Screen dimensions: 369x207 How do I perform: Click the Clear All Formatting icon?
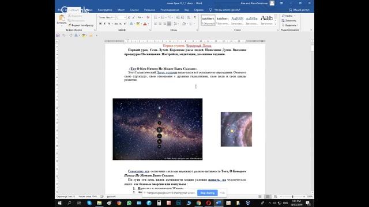point(148,18)
